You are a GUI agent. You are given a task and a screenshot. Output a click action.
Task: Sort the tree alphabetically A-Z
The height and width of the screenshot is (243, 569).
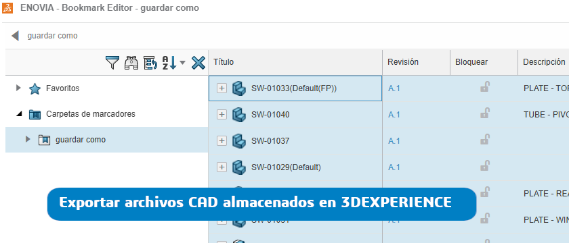coord(169,63)
